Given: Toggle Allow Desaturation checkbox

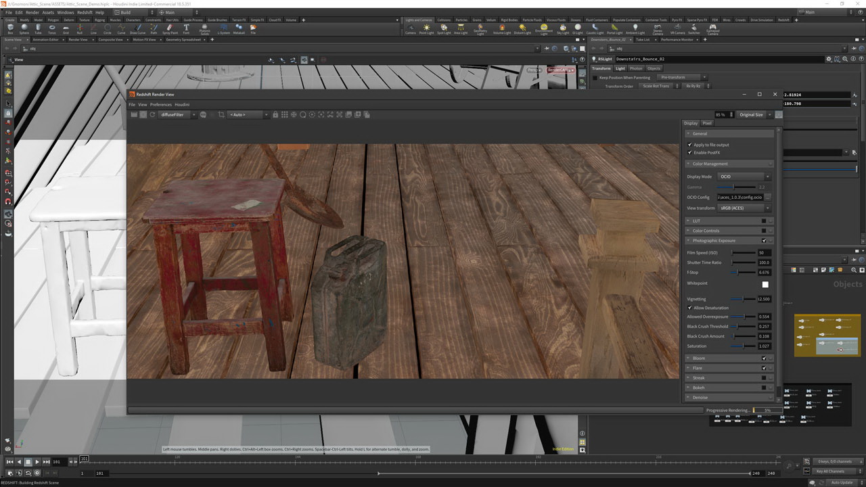Looking at the screenshot, I should coord(689,308).
